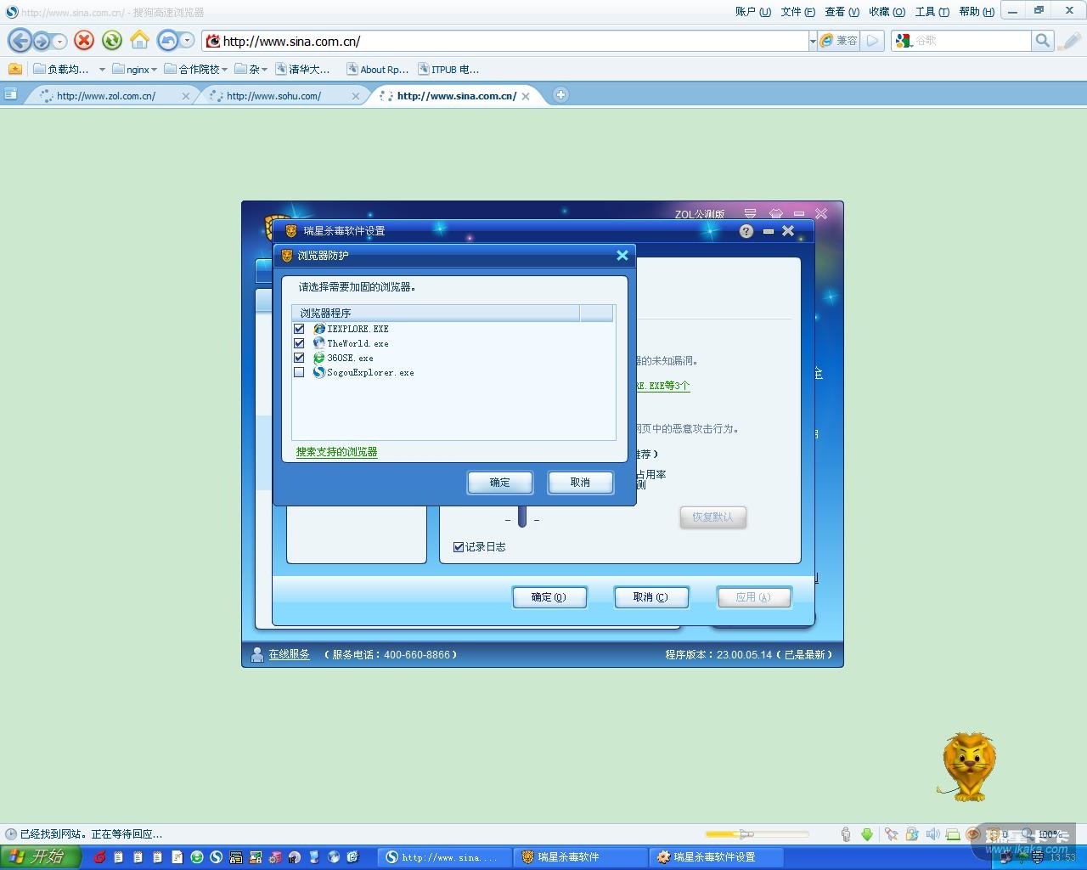Click the 搜索支持的浏览器 link

336,452
